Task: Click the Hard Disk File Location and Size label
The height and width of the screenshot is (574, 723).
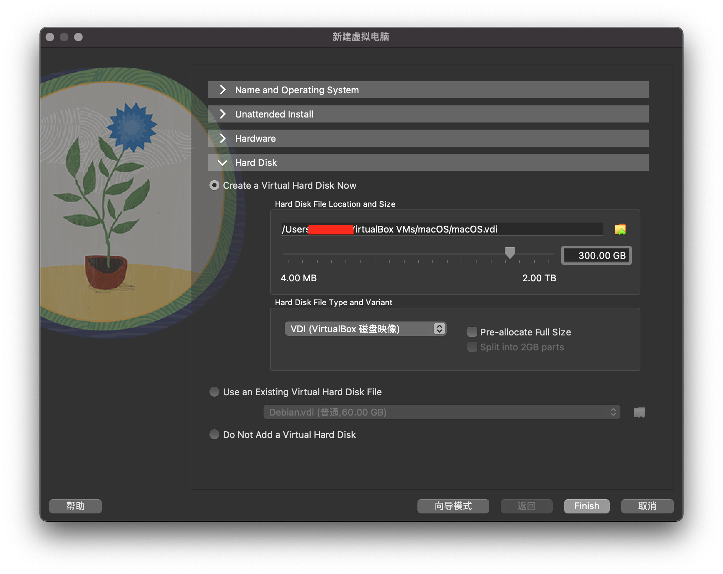Action: [335, 204]
